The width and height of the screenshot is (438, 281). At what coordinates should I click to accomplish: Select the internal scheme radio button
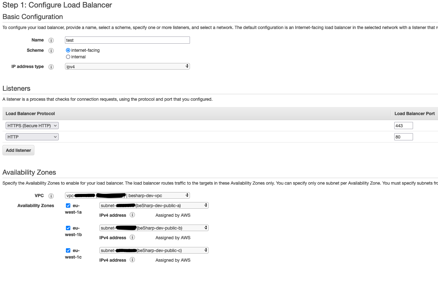(x=68, y=57)
